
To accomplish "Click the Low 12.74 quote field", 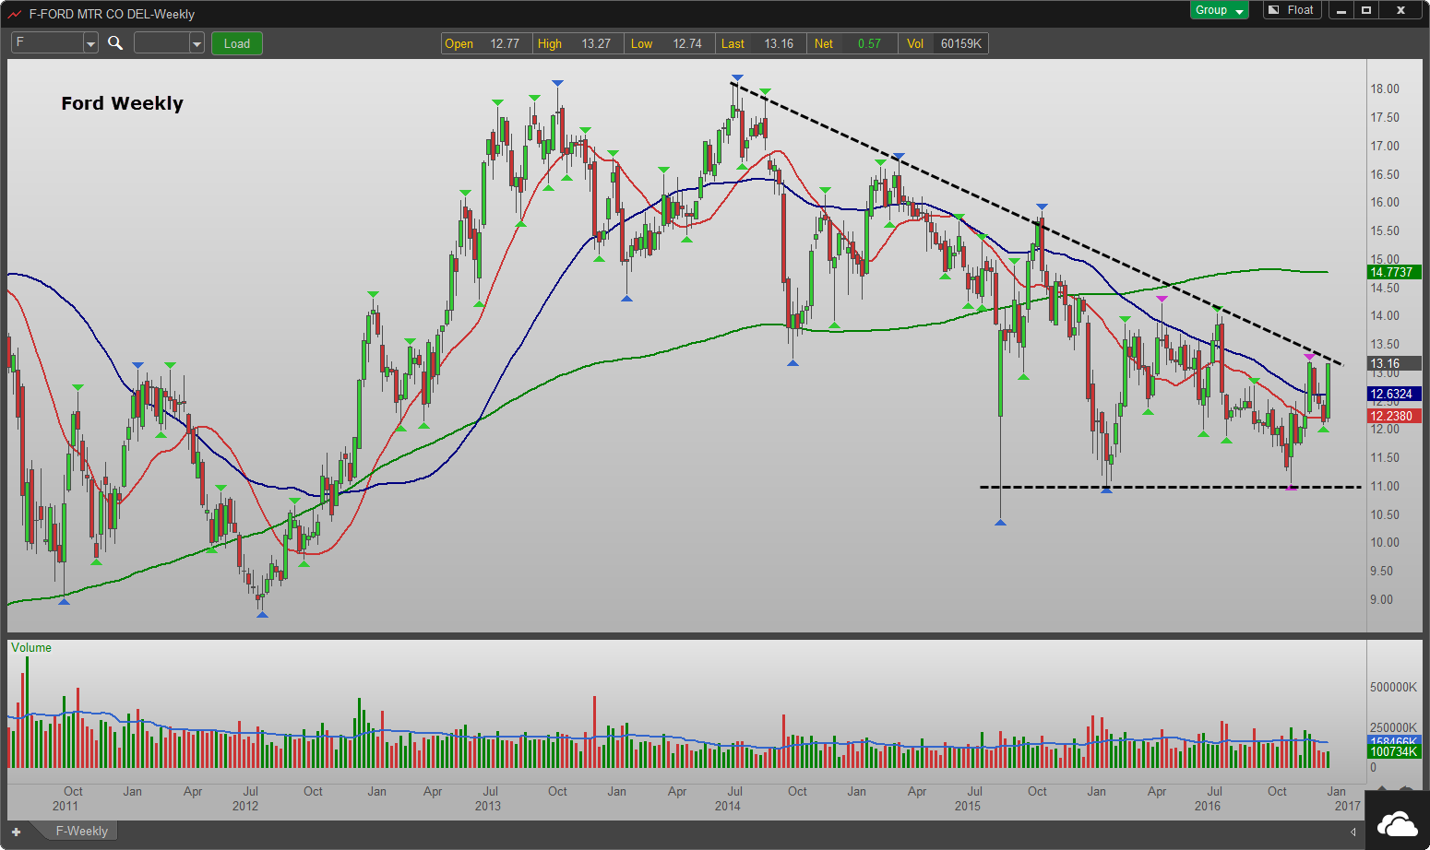I will click(669, 43).
